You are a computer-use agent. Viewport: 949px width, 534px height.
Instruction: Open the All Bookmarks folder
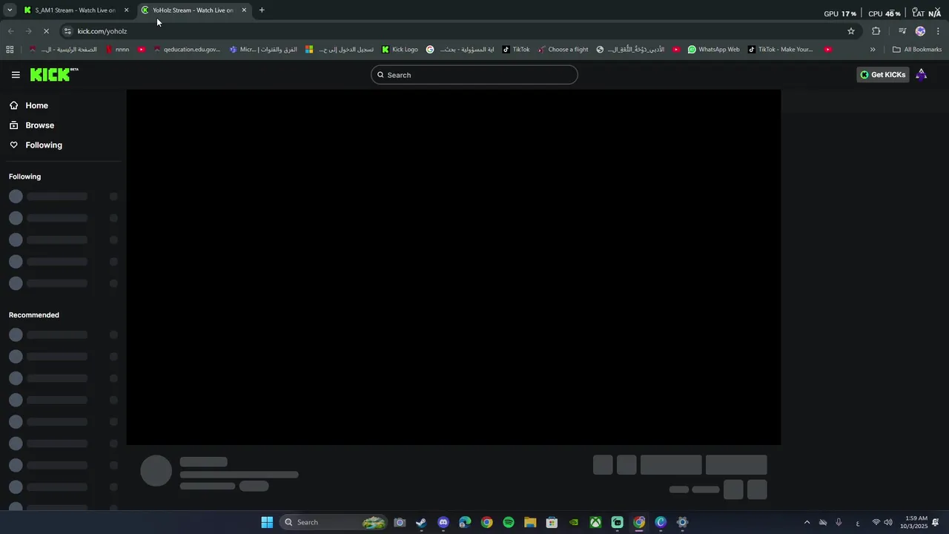click(917, 50)
